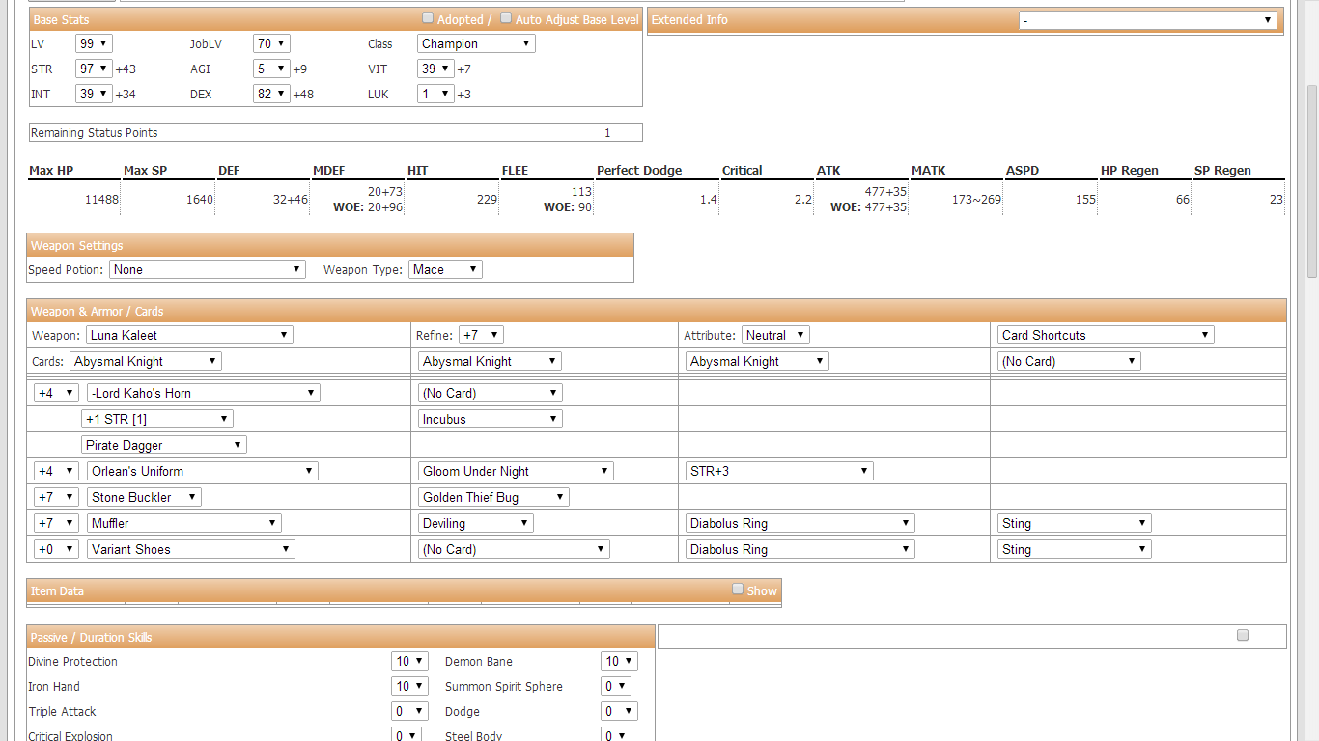1319x741 pixels.
Task: Click the Remaining Status Points field
Action: tap(334, 132)
